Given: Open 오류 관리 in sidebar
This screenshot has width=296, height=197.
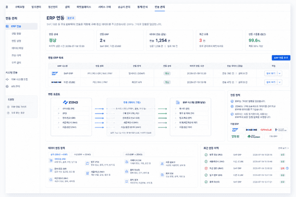Looking at the screenshot, I should [x=17, y=63].
